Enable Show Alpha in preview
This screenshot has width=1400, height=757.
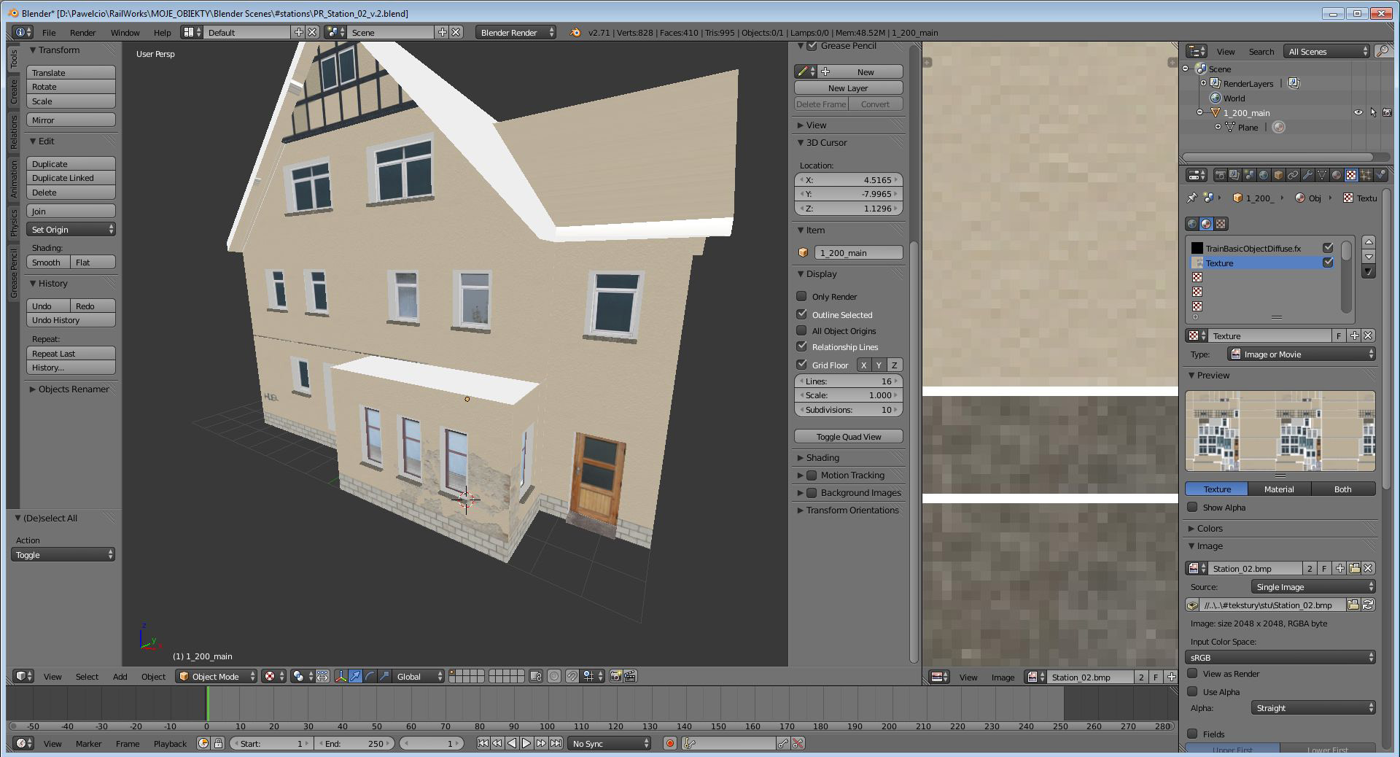pos(1192,508)
